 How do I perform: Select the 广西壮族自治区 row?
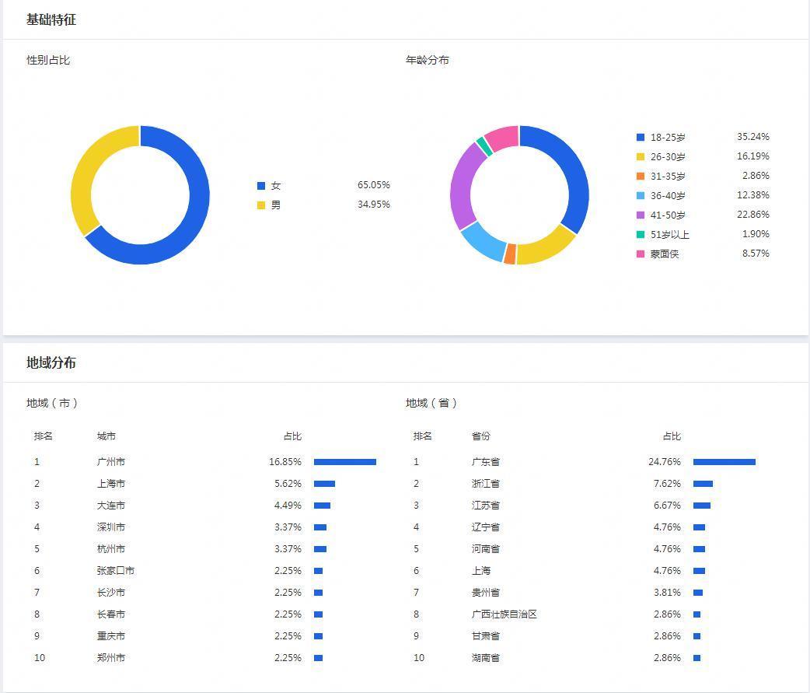[x=505, y=614]
